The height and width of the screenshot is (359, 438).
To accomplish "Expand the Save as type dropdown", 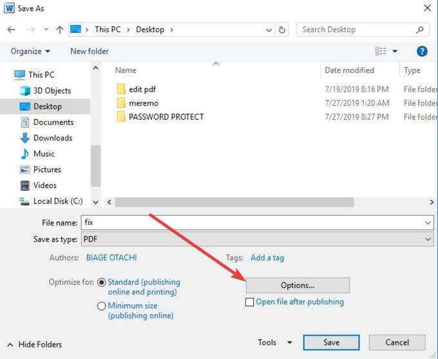I will (428, 239).
